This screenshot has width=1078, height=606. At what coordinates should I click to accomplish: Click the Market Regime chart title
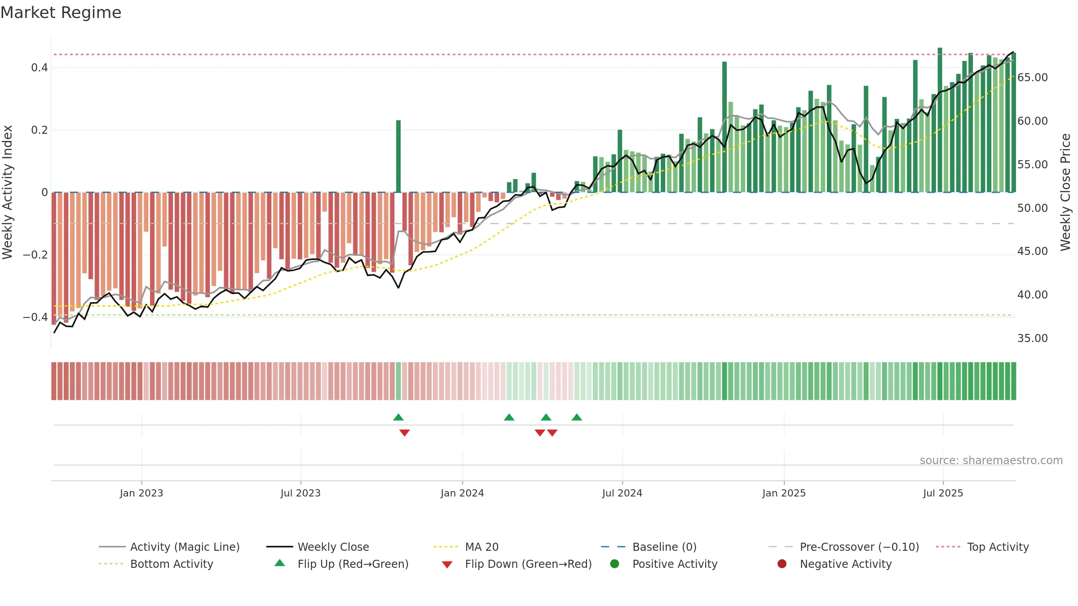point(61,13)
